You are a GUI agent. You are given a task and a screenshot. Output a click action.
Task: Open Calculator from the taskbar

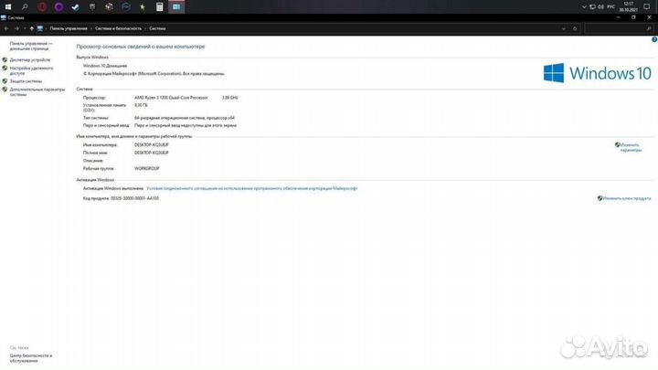159,6
